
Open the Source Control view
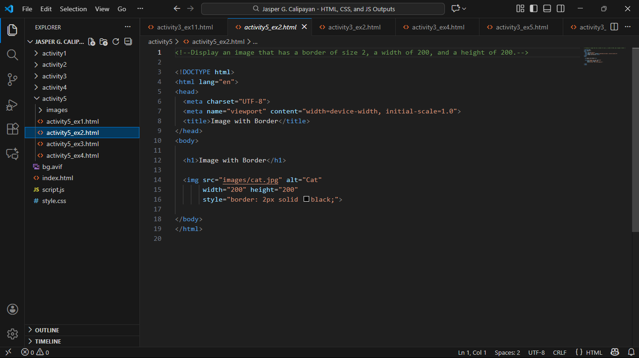pos(13,80)
